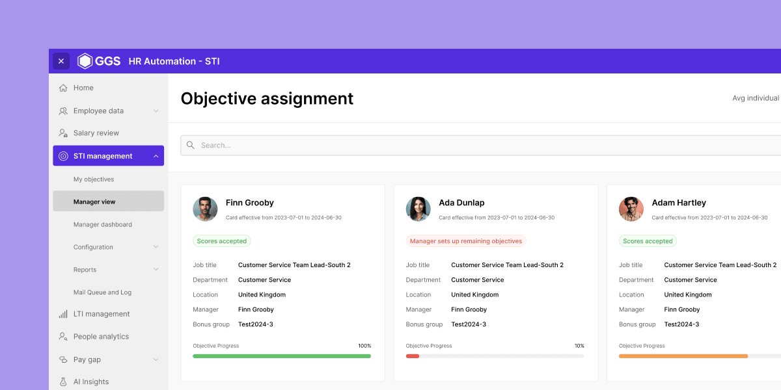Screen dimensions: 781x390
Task: Click the Salary review icon
Action: [63, 133]
